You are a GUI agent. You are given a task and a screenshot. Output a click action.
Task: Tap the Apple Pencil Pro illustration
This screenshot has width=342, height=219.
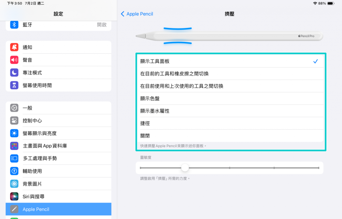coord(229,36)
